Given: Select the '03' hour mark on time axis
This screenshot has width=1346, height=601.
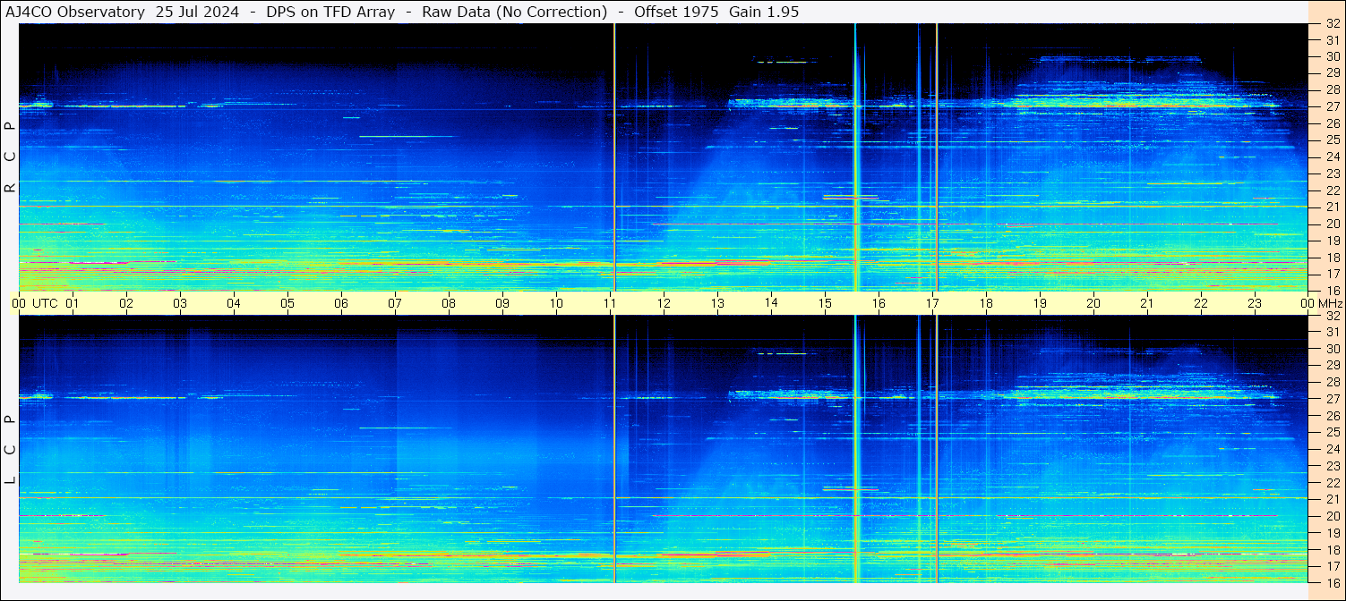Looking at the screenshot, I should tap(180, 303).
